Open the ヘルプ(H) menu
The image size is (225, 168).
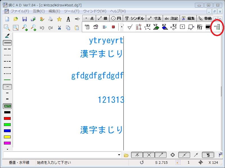click(118, 11)
